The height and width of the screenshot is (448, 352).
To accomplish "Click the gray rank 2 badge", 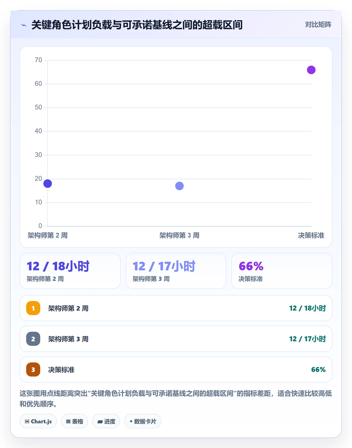I will [x=33, y=339].
